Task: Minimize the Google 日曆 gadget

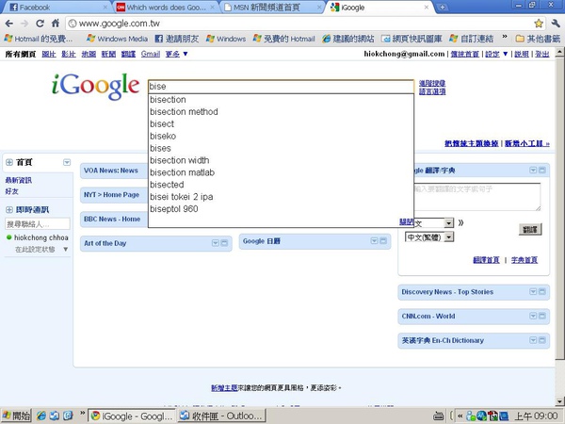Action: click(383, 241)
